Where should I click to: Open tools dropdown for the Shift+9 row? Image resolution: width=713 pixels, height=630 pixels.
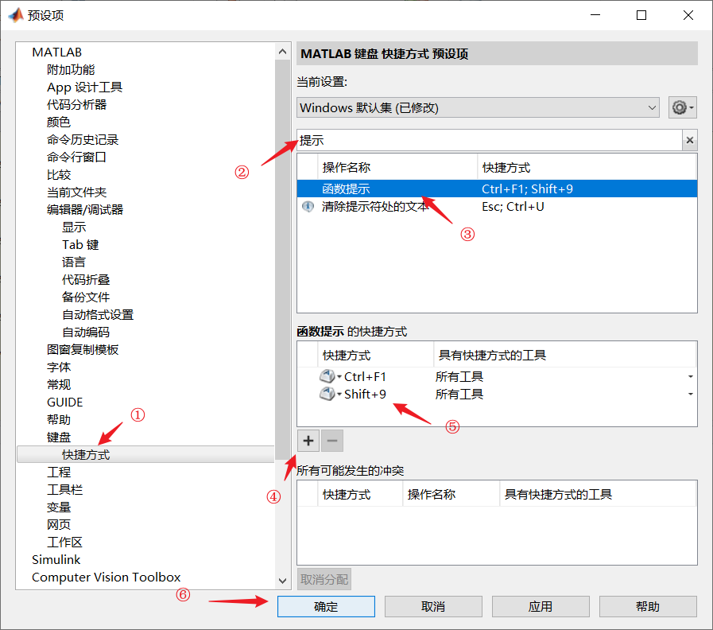(690, 394)
